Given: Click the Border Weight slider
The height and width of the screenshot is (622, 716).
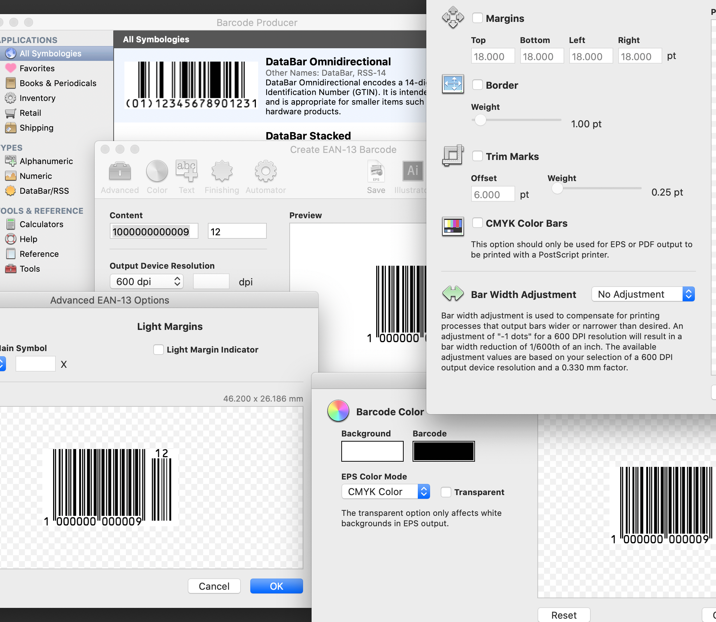Looking at the screenshot, I should coord(516,120).
